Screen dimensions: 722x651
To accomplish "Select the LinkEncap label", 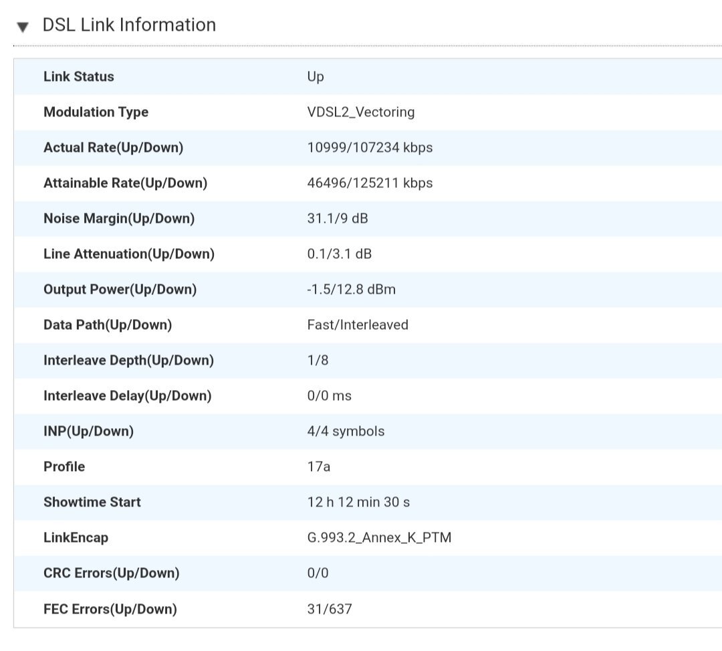I will click(76, 538).
